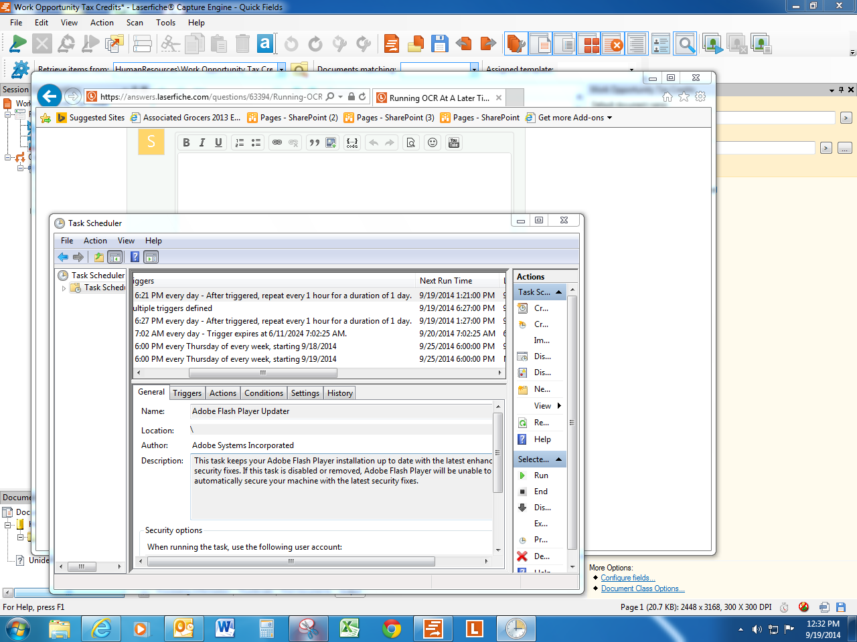Switch to the Triggers tab
857x642 pixels.
[187, 393]
